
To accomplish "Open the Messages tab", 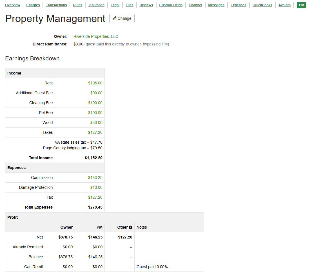I will pyautogui.click(x=216, y=5).
